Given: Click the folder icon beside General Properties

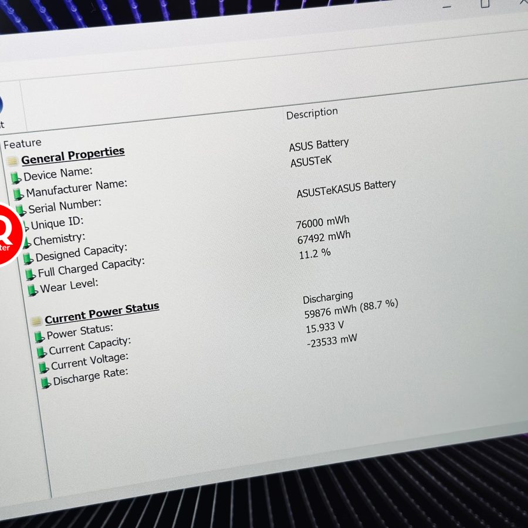Looking at the screenshot, I should click(12, 161).
